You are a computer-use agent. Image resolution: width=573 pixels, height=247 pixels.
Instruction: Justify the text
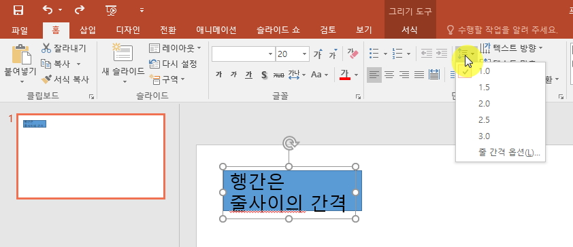coord(419,75)
